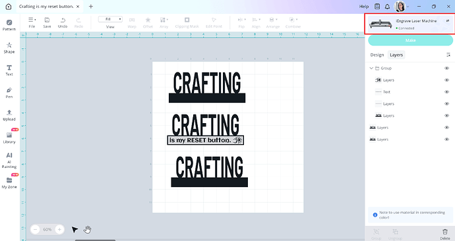Click the Warp tool

click(x=132, y=22)
